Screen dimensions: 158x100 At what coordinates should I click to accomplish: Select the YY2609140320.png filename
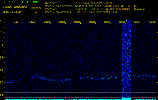(x=13, y=7)
